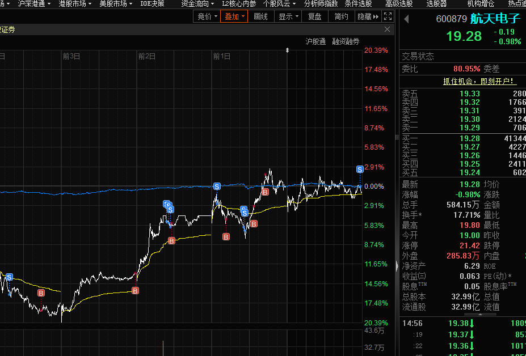Click the 沪股通 tag
The width and height of the screenshot is (526, 356).
315,41
